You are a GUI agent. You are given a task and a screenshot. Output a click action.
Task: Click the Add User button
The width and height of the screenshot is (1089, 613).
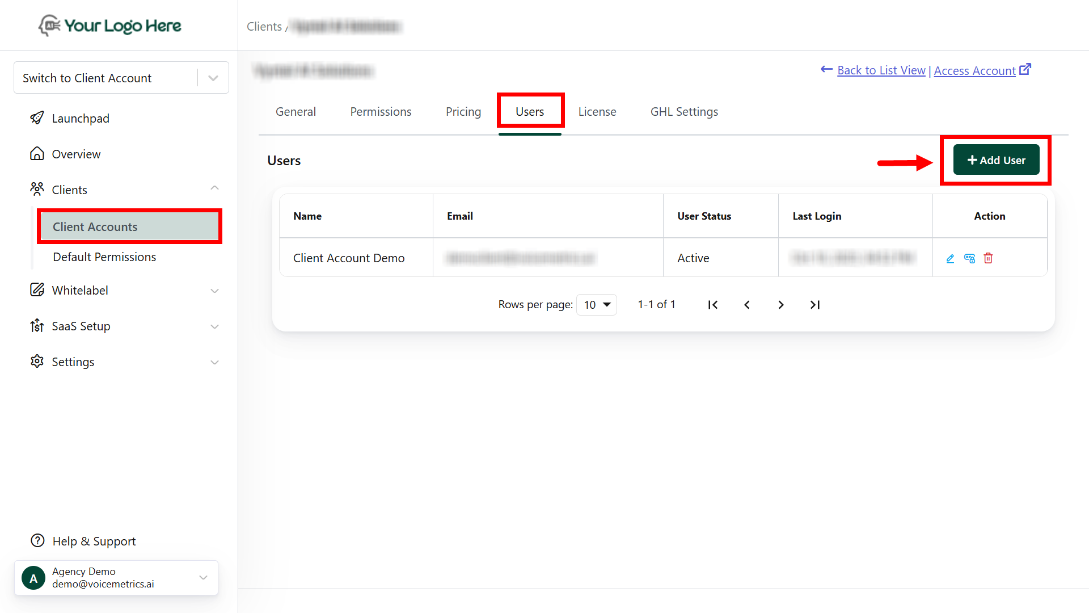click(x=996, y=160)
